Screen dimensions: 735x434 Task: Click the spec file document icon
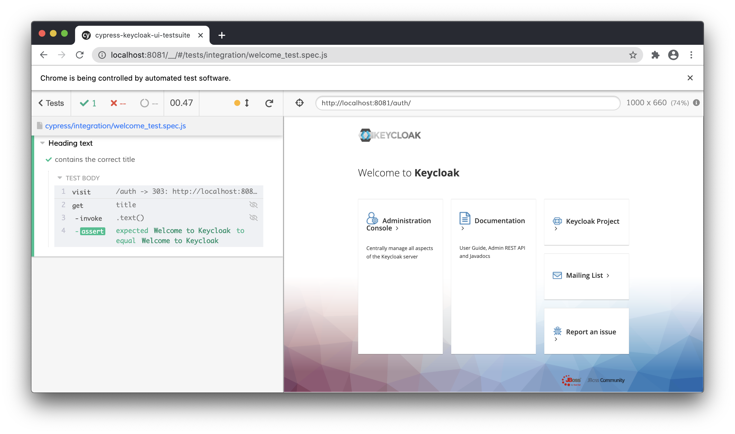click(40, 125)
